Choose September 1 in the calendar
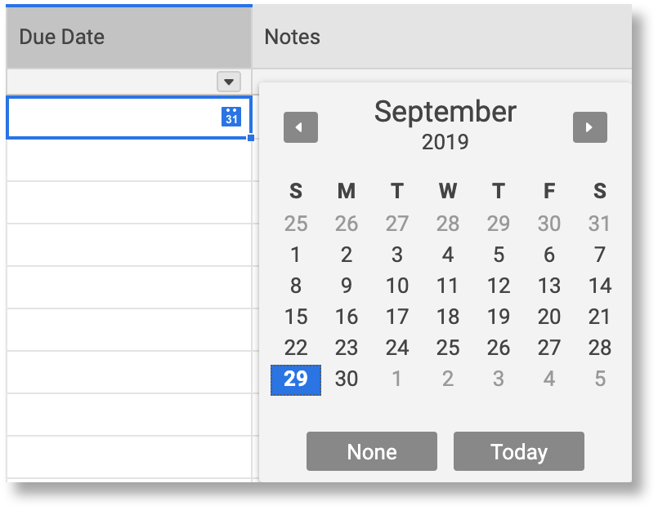 point(296,255)
